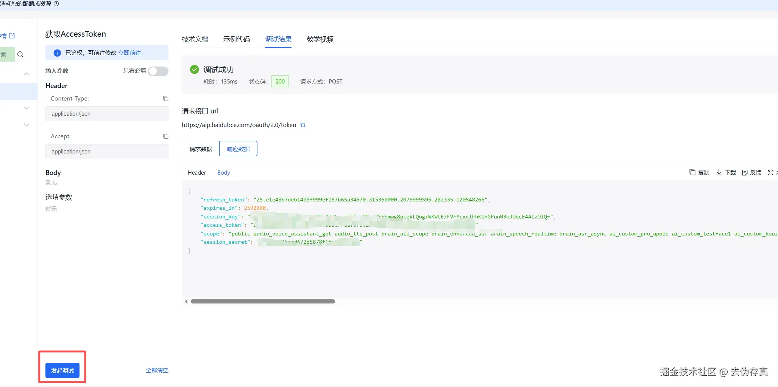The image size is (778, 387).
Task: Switch to the 技术文档 tab
Action: 195,39
